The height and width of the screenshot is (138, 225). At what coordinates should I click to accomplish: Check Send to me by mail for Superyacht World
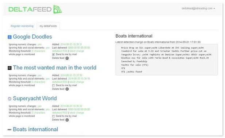click(x=53, y=116)
